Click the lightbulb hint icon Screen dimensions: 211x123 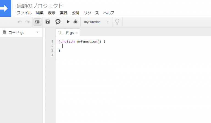117,22
